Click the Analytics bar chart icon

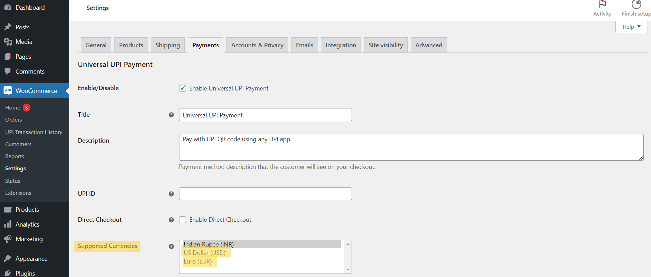click(x=8, y=225)
